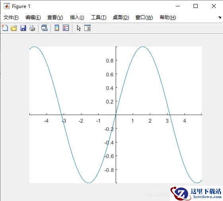Click the New Figure toolbar icon
The image size is (223, 201).
click(x=5, y=28)
